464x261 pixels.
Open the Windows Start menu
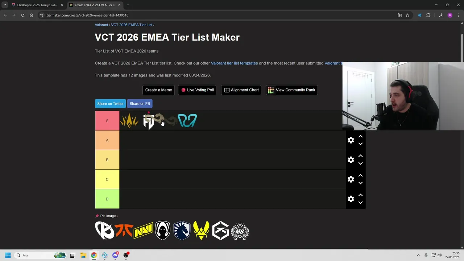point(8,255)
